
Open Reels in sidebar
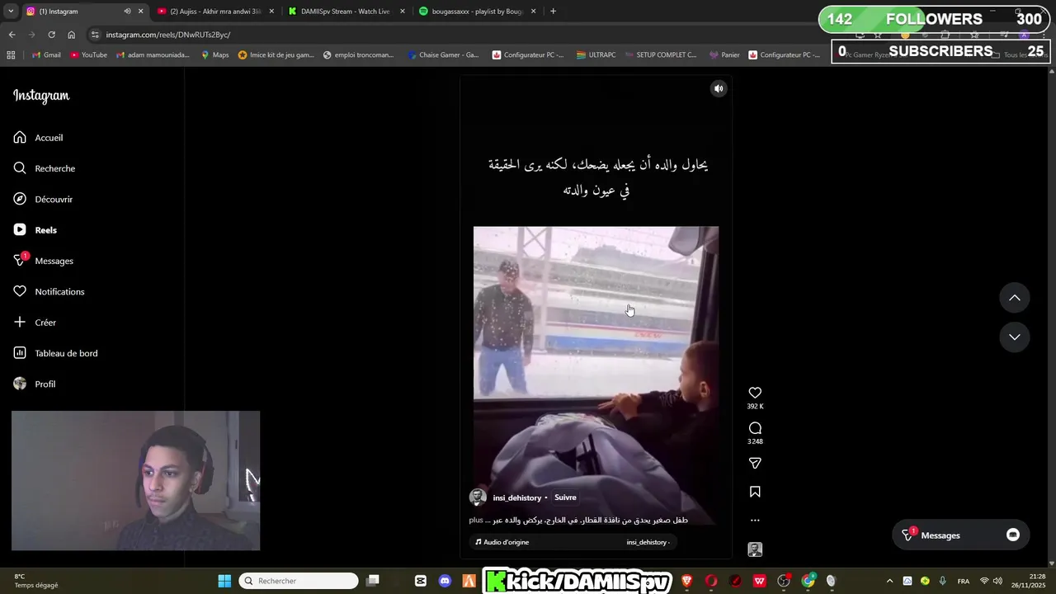pyautogui.click(x=35, y=230)
